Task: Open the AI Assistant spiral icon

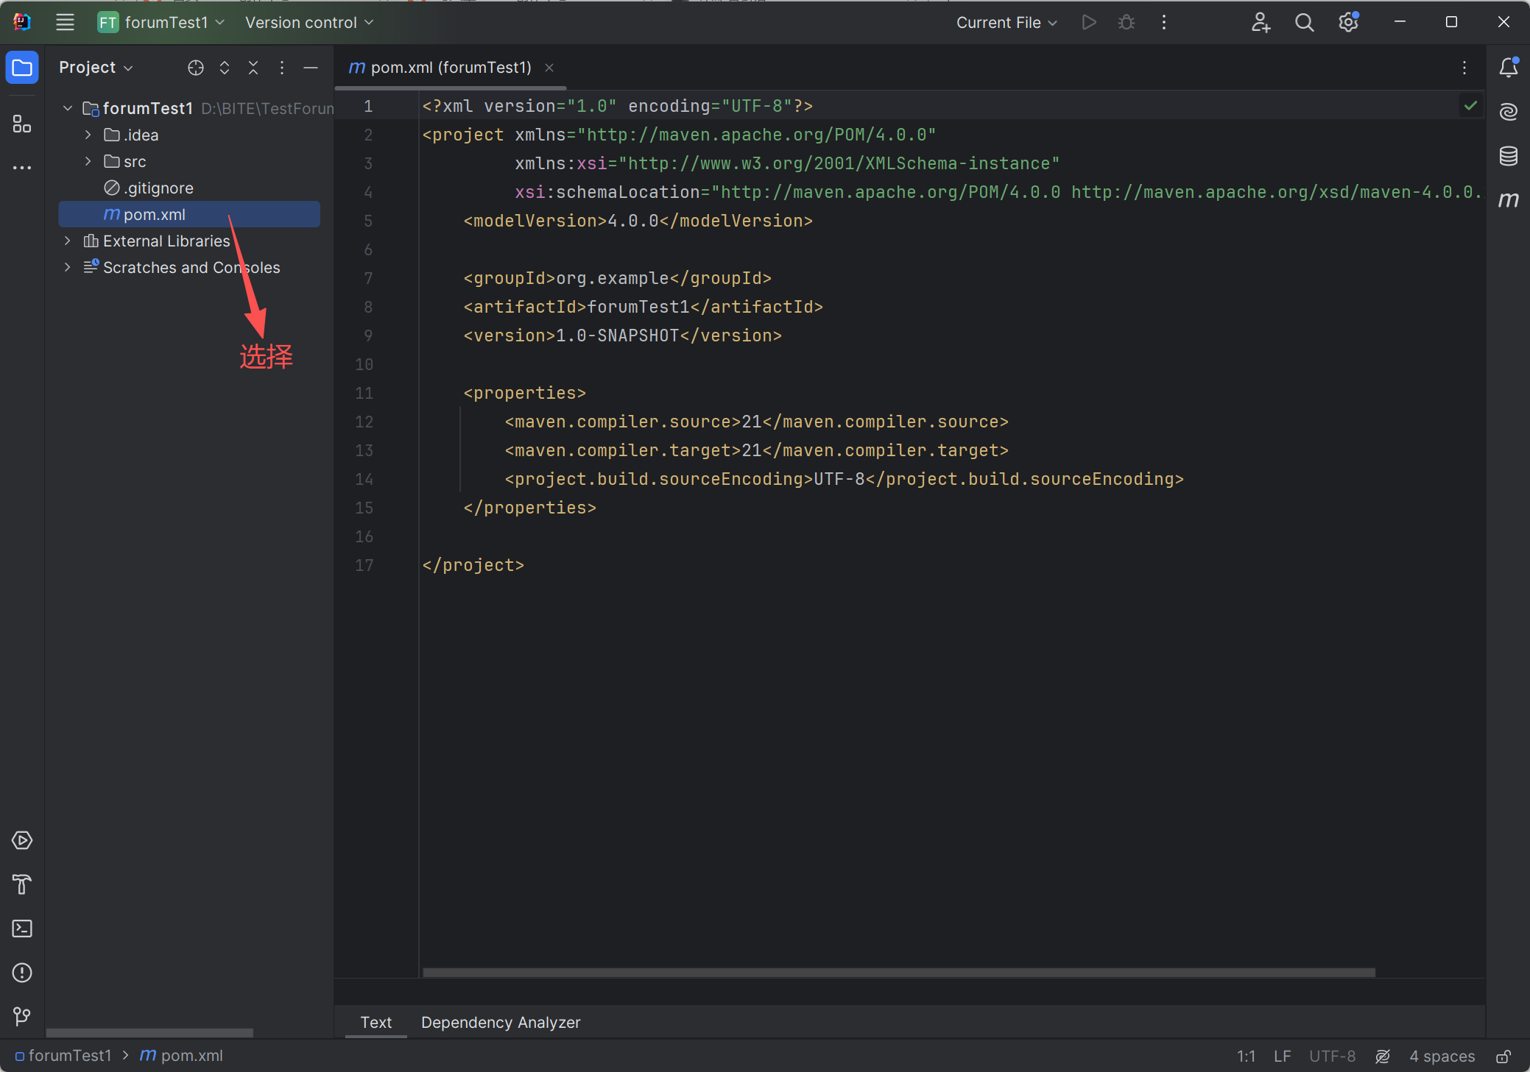Action: (x=1508, y=112)
